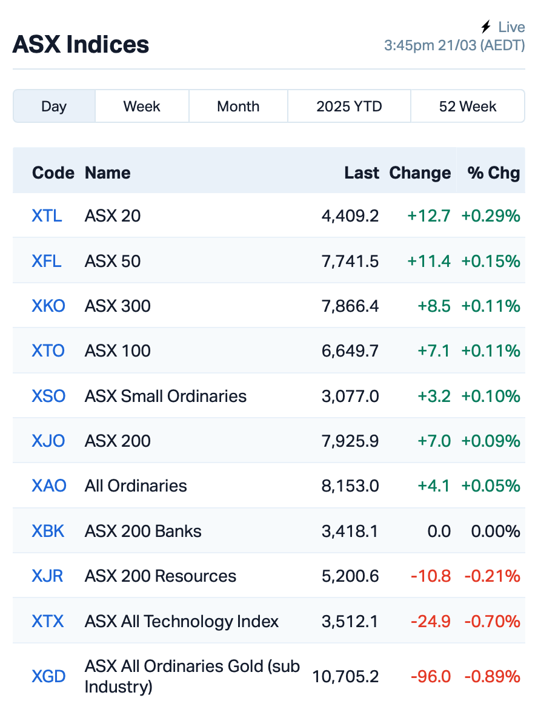The height and width of the screenshot is (701, 538).
Task: Click the Last column header
Action: pyautogui.click(x=362, y=173)
